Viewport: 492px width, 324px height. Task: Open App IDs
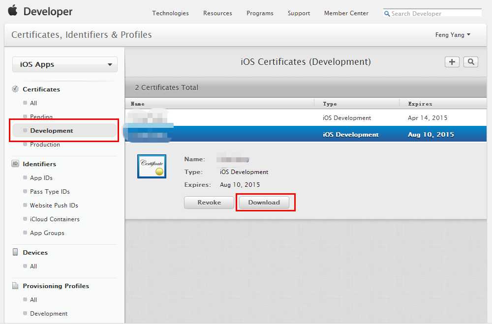click(x=41, y=178)
